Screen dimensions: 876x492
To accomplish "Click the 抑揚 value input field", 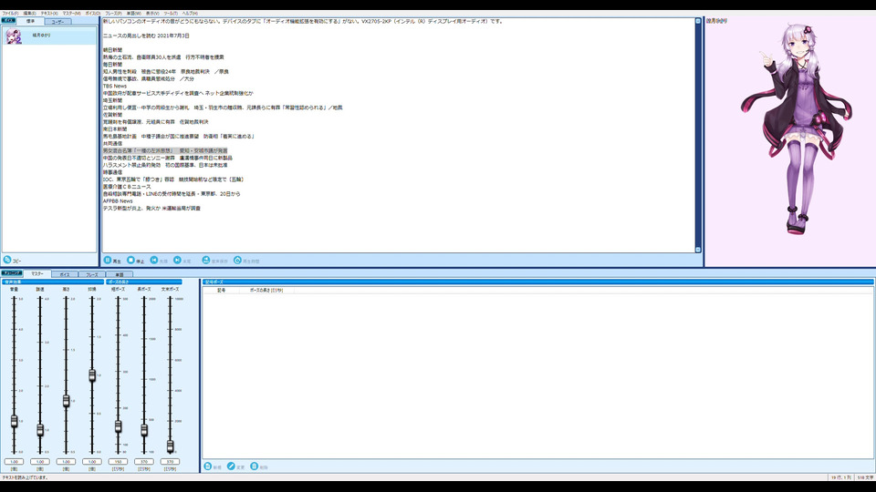I will (x=92, y=462).
